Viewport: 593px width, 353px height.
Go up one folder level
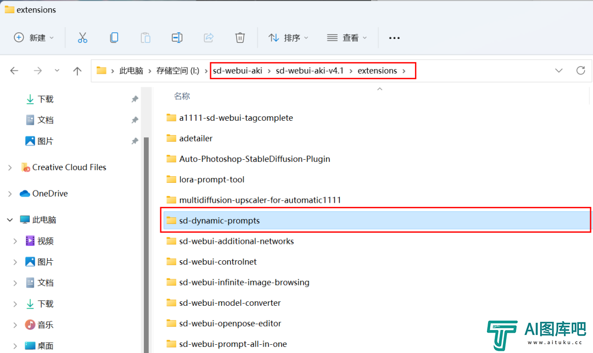click(77, 71)
